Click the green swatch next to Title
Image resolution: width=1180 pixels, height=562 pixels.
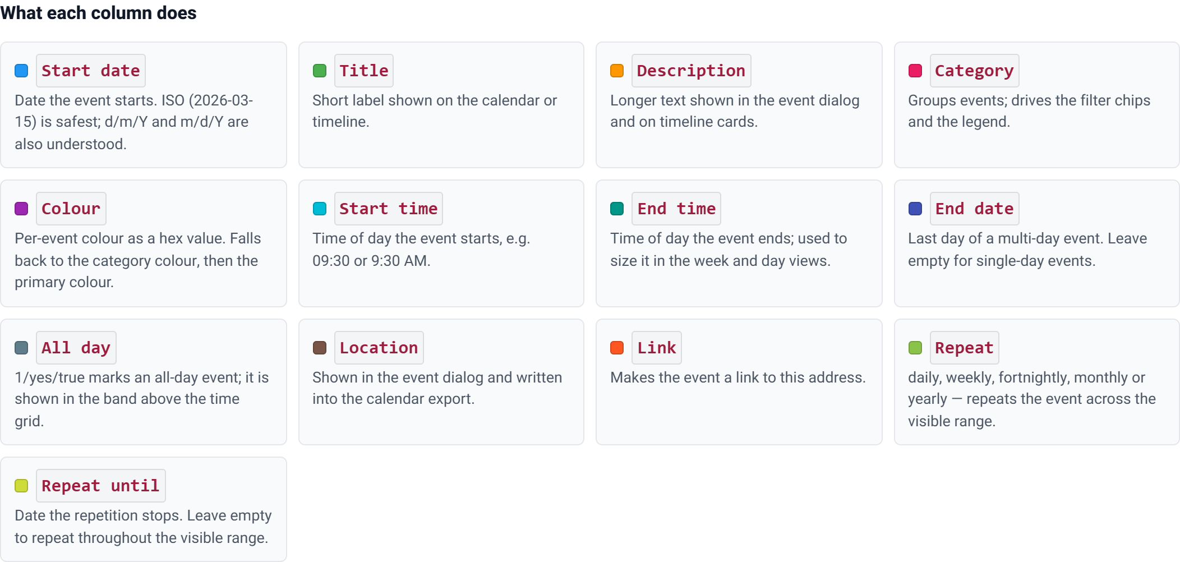(320, 71)
